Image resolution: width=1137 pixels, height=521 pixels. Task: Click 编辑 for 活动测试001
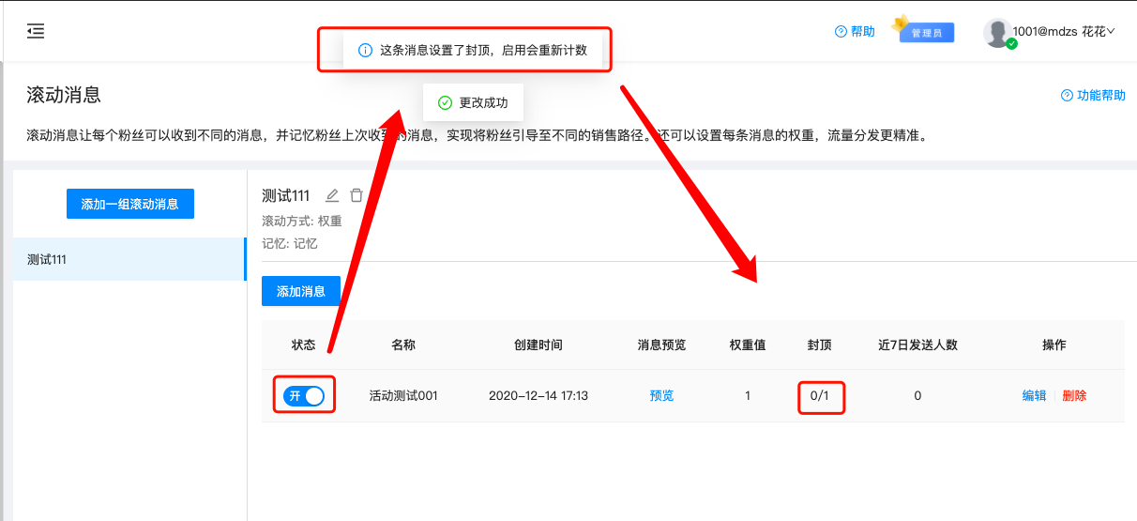(1034, 396)
